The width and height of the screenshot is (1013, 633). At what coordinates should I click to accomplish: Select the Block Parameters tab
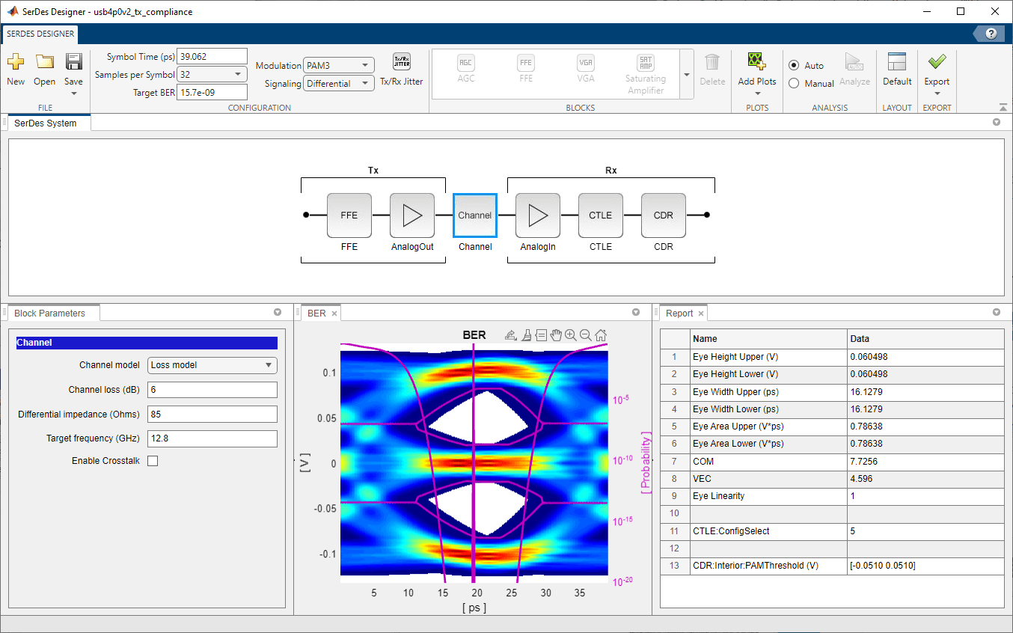(x=49, y=314)
